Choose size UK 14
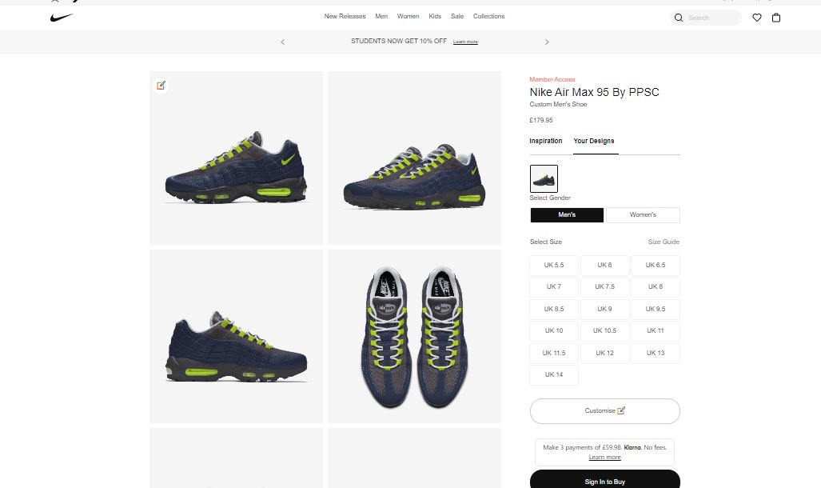Screen dimensions: 821x488 554,374
